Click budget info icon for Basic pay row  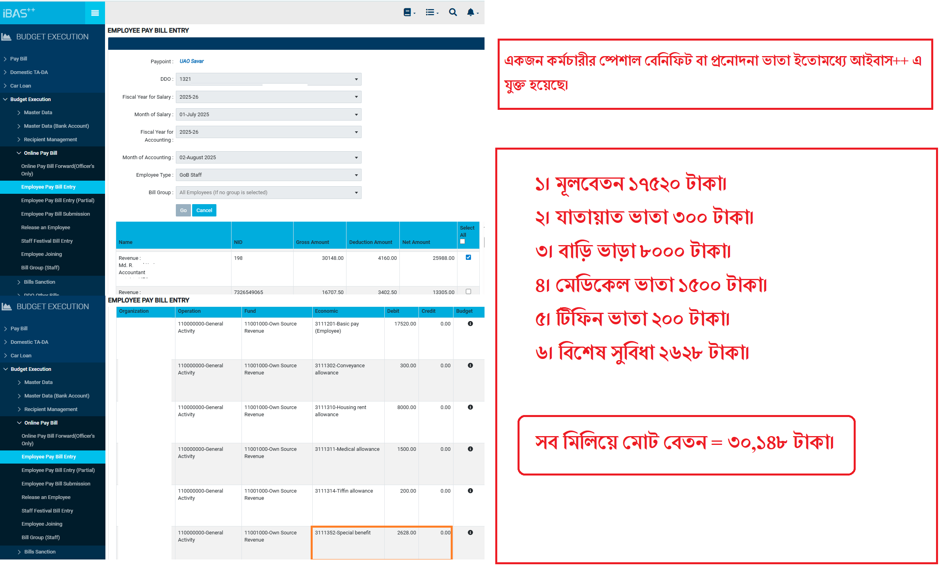(x=470, y=324)
